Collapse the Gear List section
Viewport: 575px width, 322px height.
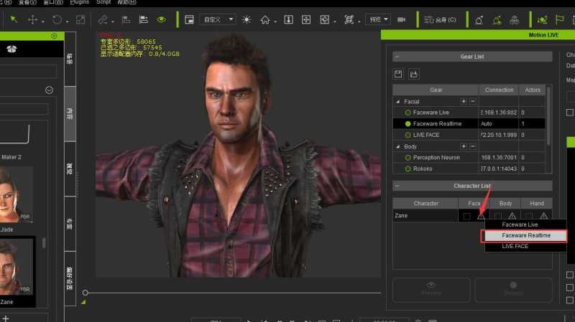(397, 56)
